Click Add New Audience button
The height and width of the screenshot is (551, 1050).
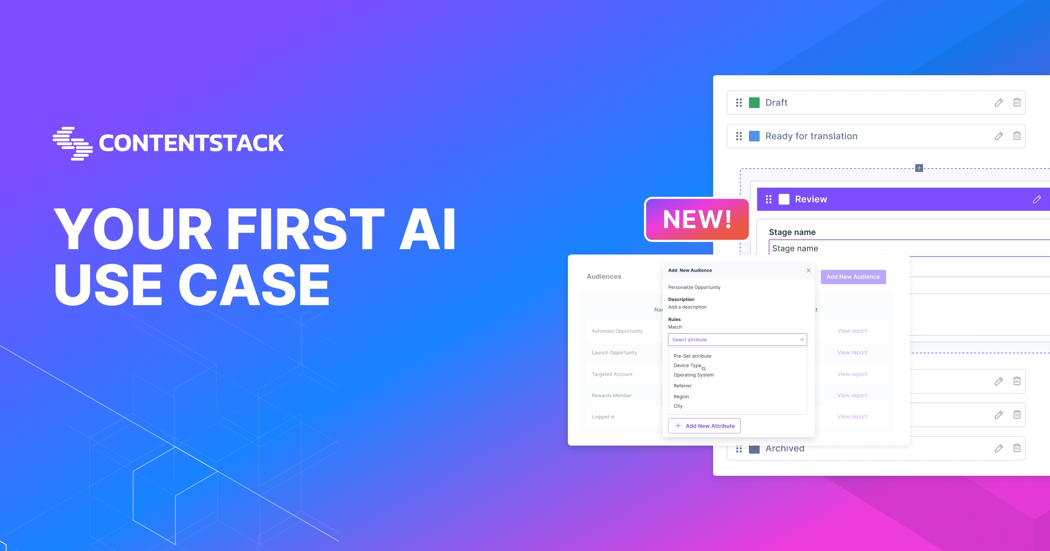click(x=852, y=277)
